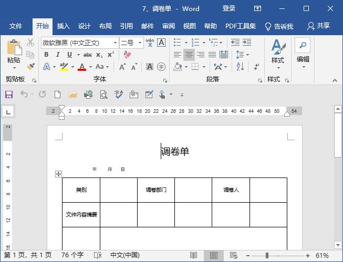Toggle Italic formatting
Viewport: 343px width, 262px height.
click(x=58, y=55)
